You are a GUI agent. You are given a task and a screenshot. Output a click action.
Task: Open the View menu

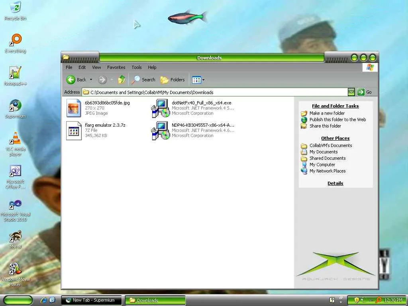coord(96,67)
